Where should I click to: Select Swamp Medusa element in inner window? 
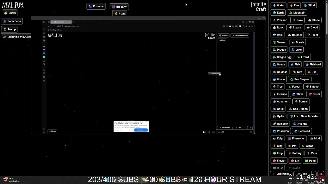click(240, 36)
